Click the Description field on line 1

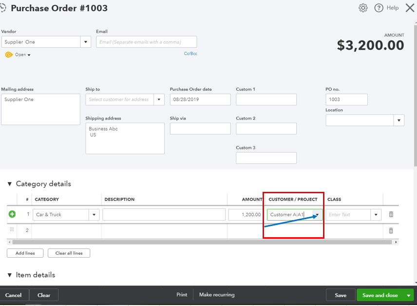(164, 215)
